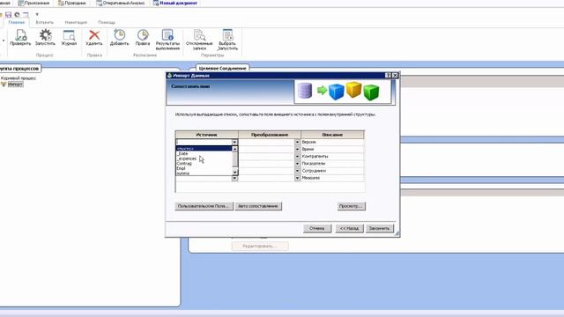Choose Empl in the source dropdown list
Screen dimensions: 564x317
[204, 168]
